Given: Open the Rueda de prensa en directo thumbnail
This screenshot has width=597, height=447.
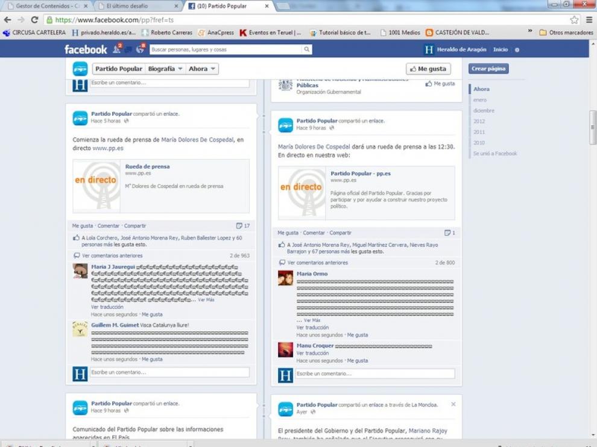Looking at the screenshot, I should tap(96, 186).
